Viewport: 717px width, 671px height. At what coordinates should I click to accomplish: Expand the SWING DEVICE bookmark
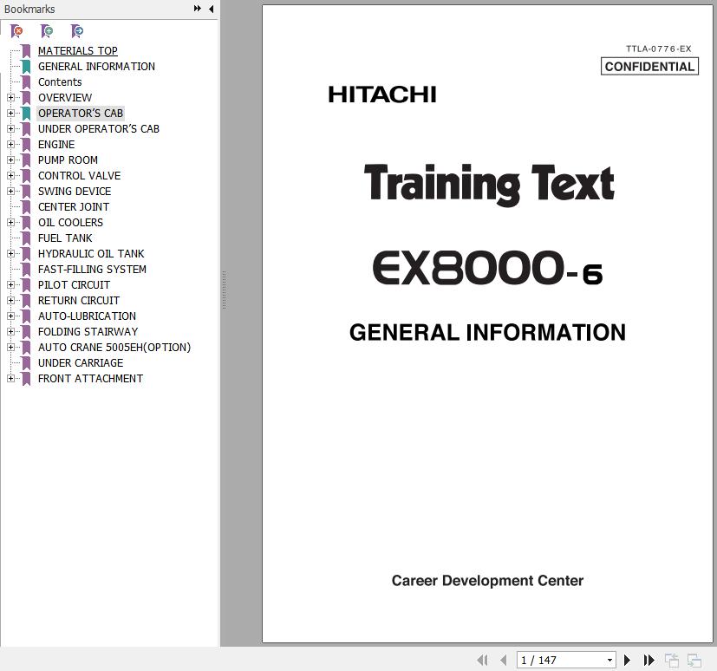click(10, 191)
